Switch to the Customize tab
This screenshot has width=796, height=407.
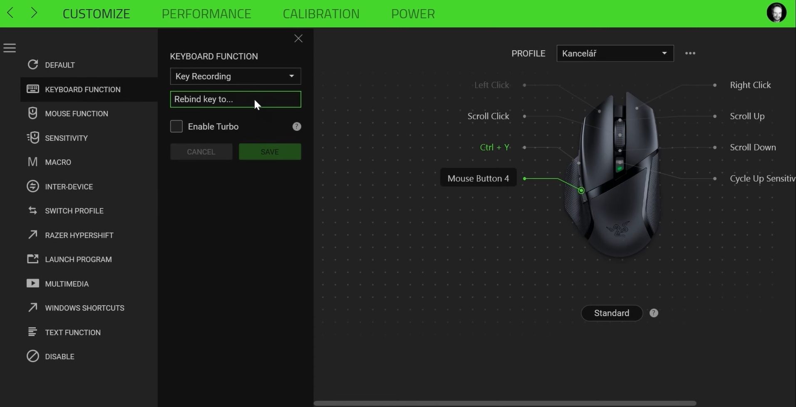97,13
